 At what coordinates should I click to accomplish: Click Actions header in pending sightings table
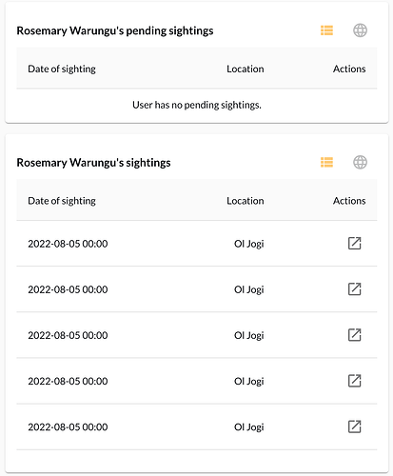pos(349,69)
